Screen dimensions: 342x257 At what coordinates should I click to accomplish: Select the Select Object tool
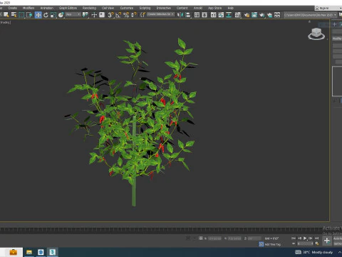tap(6, 15)
